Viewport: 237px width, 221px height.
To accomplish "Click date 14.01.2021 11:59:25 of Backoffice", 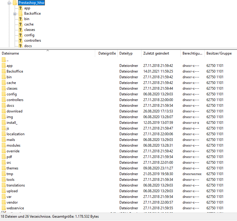I will coord(158,71).
